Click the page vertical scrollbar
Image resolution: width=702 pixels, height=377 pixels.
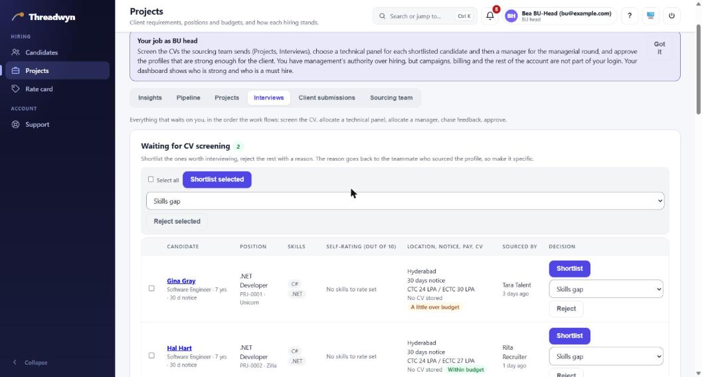tap(699, 69)
